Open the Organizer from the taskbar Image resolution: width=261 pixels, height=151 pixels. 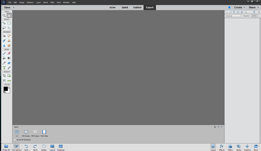coord(61,147)
